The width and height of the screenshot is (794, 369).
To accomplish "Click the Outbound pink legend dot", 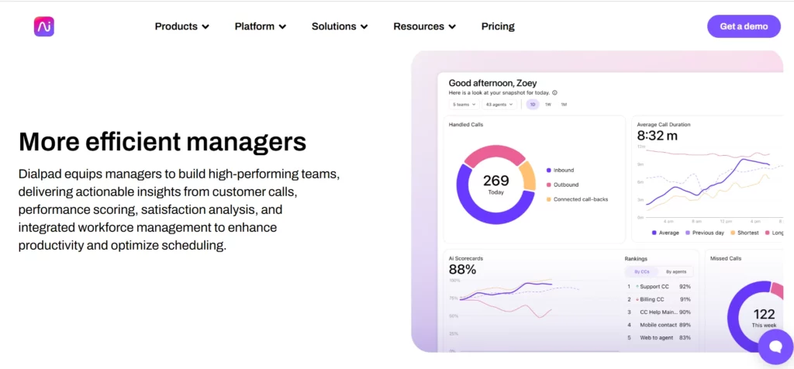I will point(548,184).
